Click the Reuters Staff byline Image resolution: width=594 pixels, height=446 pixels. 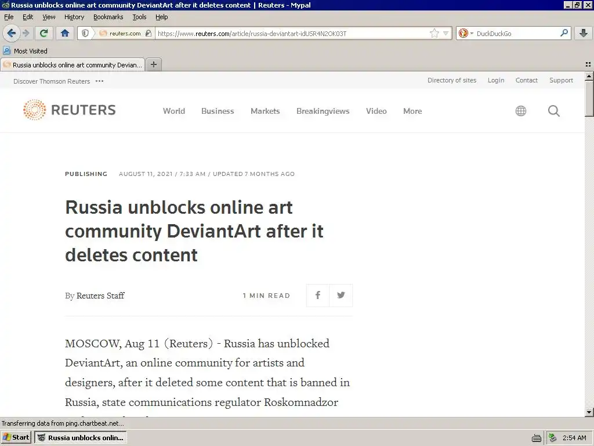click(x=100, y=296)
